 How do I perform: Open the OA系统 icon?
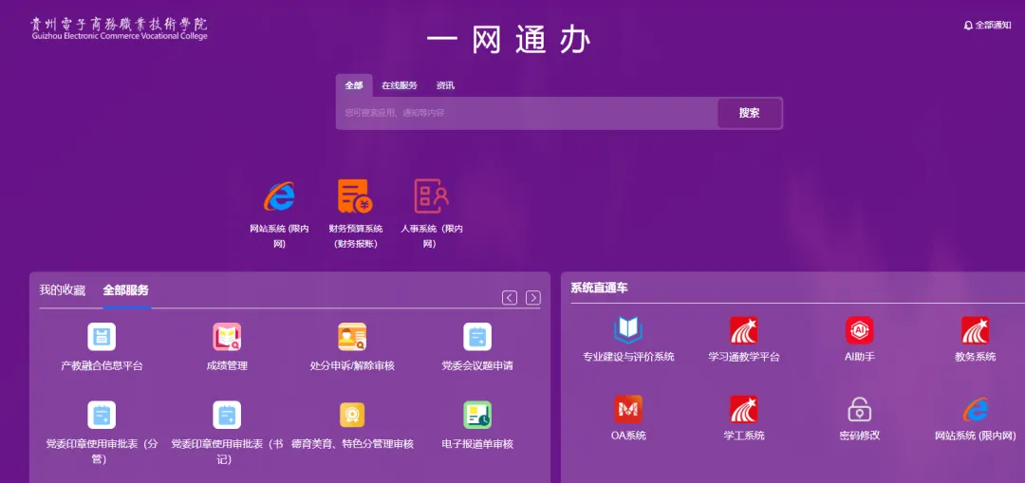(x=628, y=410)
